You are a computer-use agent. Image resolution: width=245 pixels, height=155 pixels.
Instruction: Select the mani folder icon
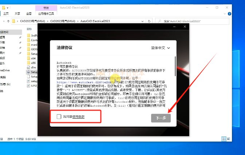(28, 45)
